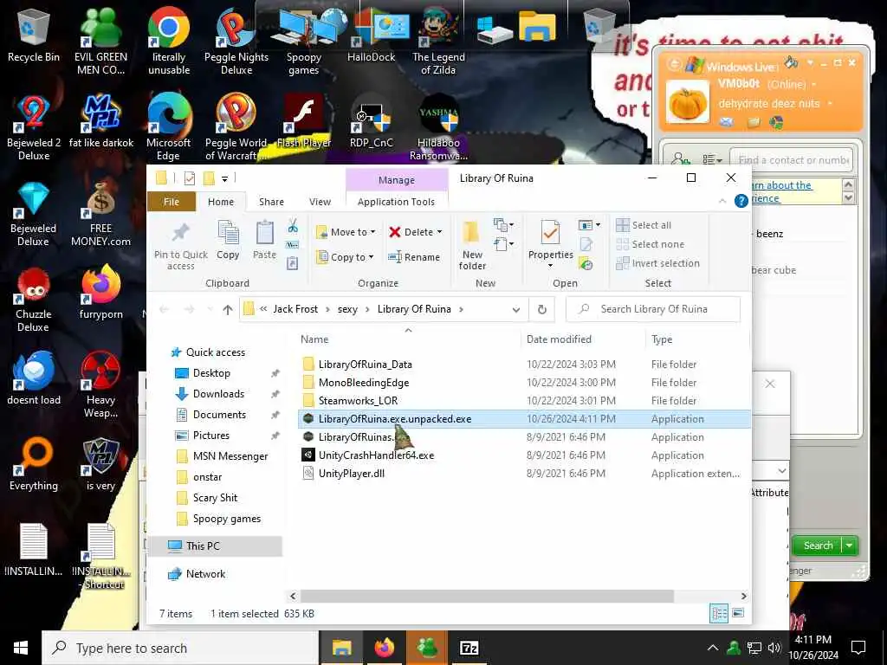Click 'Find a contact or number' field
Image resolution: width=887 pixels, height=665 pixels.
pyautogui.click(x=792, y=160)
